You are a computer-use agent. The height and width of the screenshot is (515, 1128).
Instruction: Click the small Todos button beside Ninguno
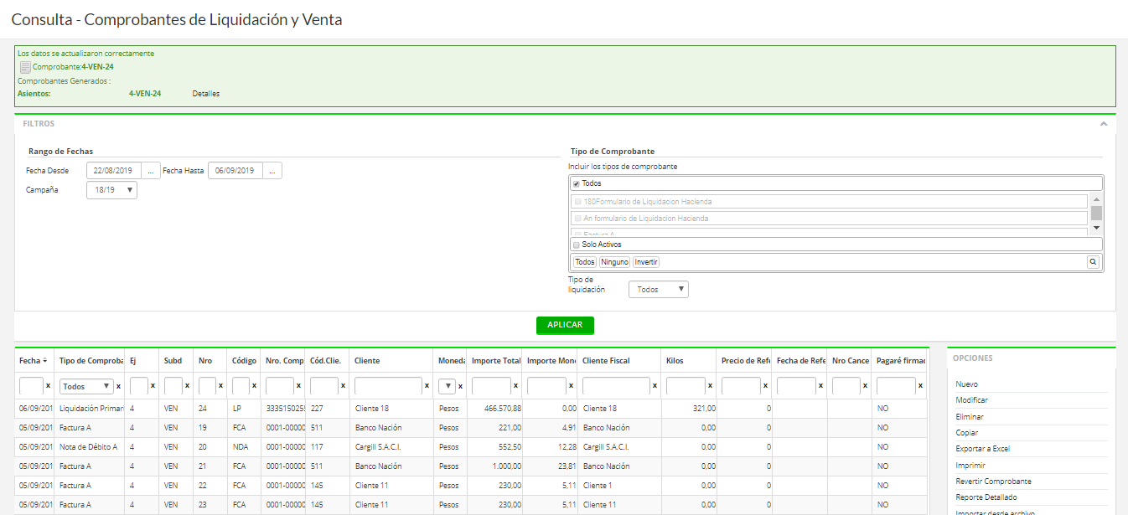584,262
